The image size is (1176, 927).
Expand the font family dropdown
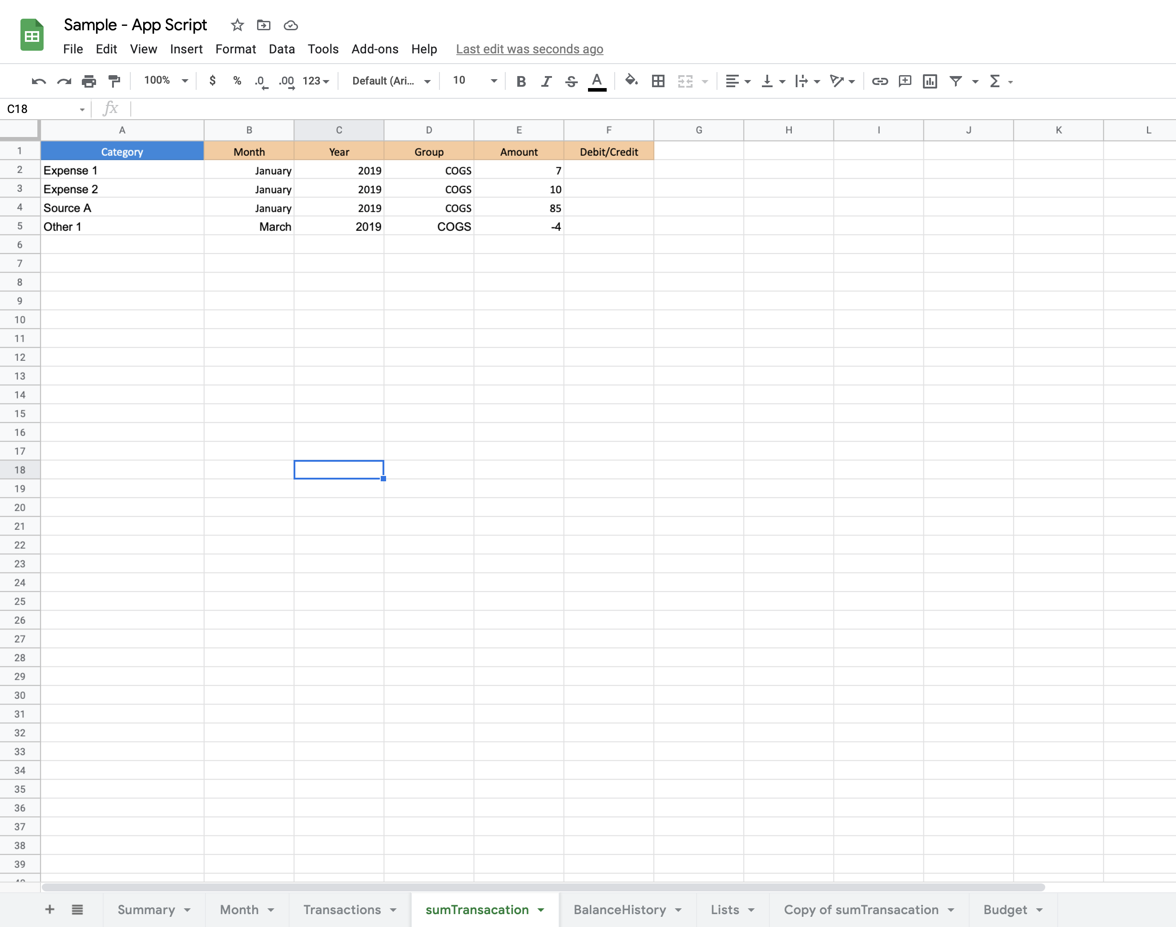[430, 81]
